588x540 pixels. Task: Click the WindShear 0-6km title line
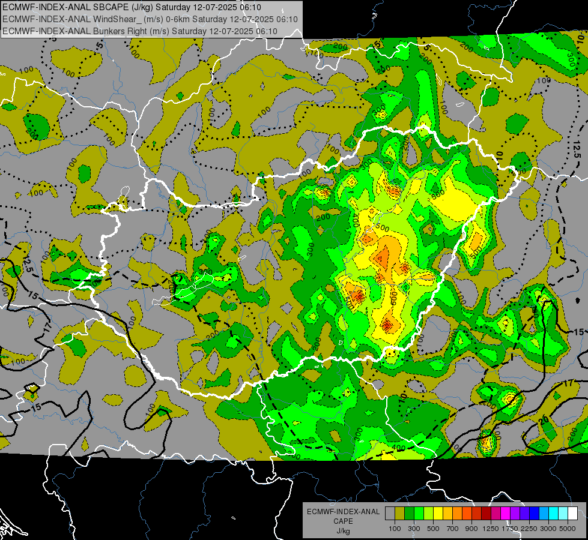click(x=150, y=19)
